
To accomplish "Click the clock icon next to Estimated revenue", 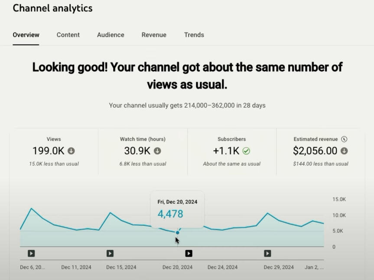I will [344, 139].
